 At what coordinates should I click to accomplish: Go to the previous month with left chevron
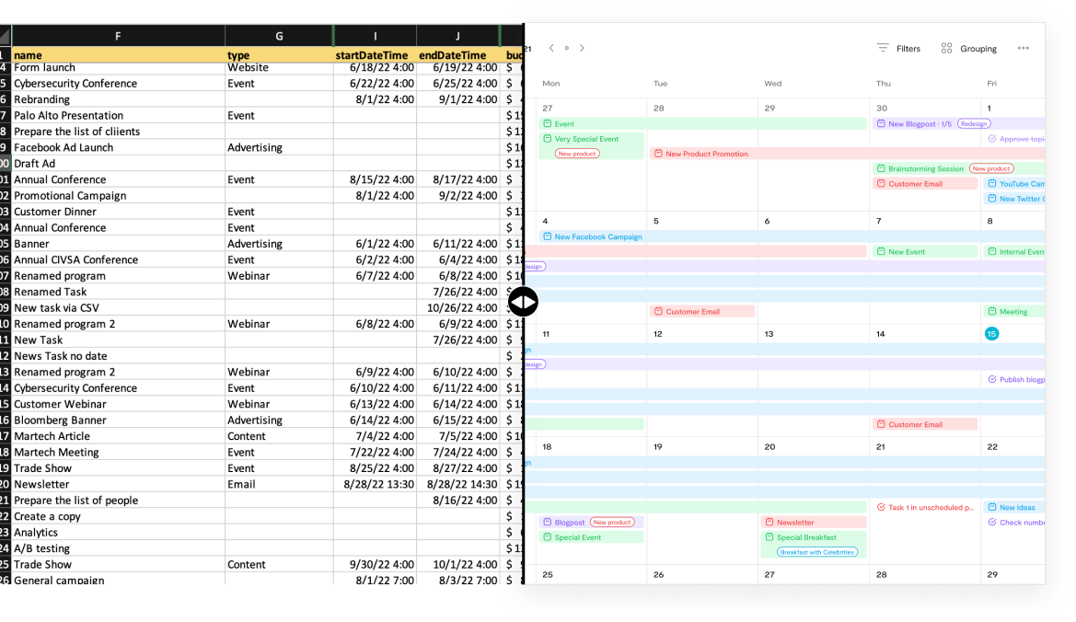(x=551, y=48)
